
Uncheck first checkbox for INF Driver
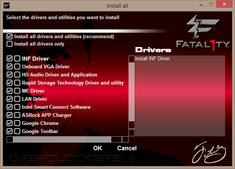click(x=10, y=58)
